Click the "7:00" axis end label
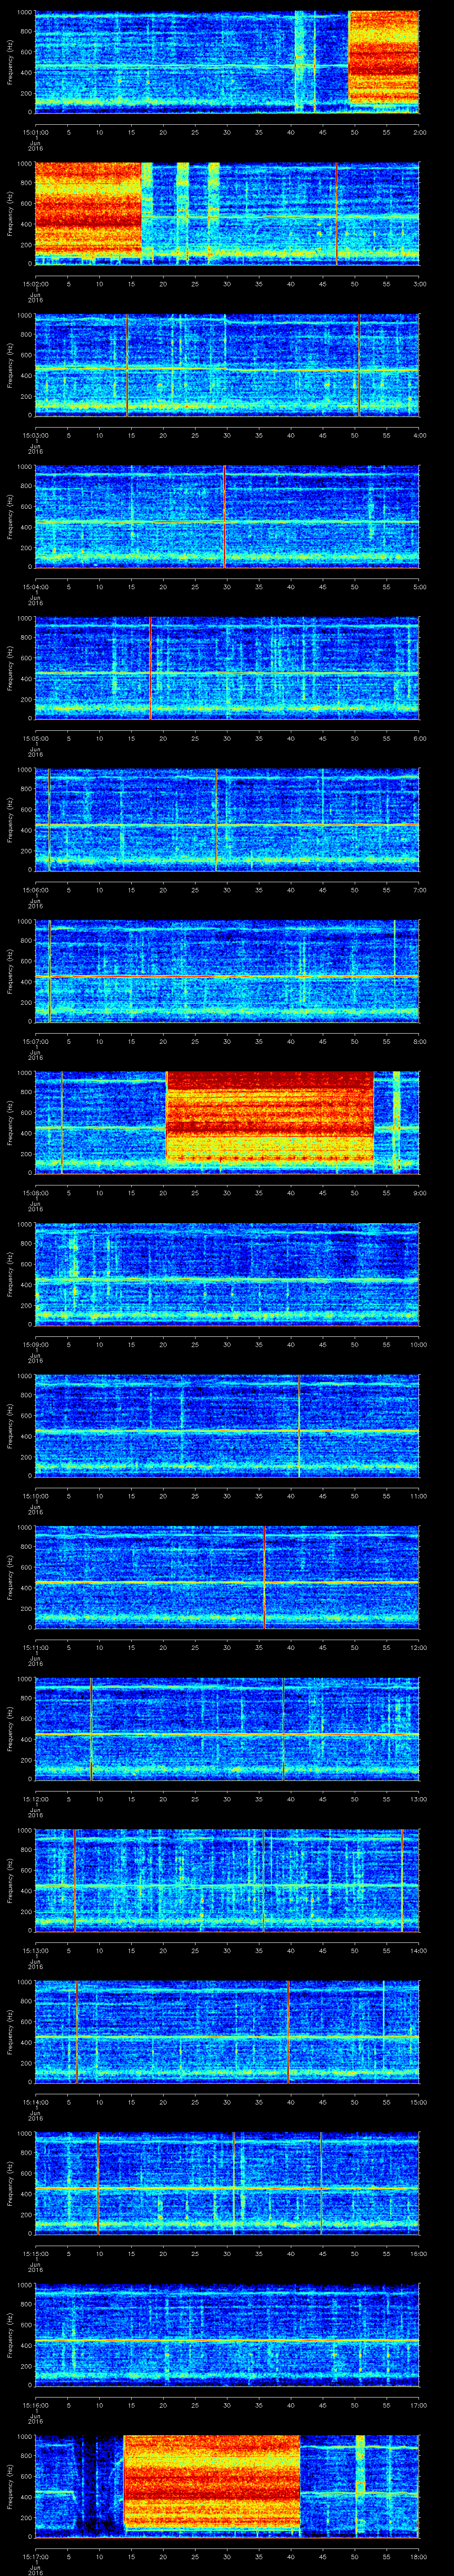This screenshot has height=2576, width=454. (419, 890)
